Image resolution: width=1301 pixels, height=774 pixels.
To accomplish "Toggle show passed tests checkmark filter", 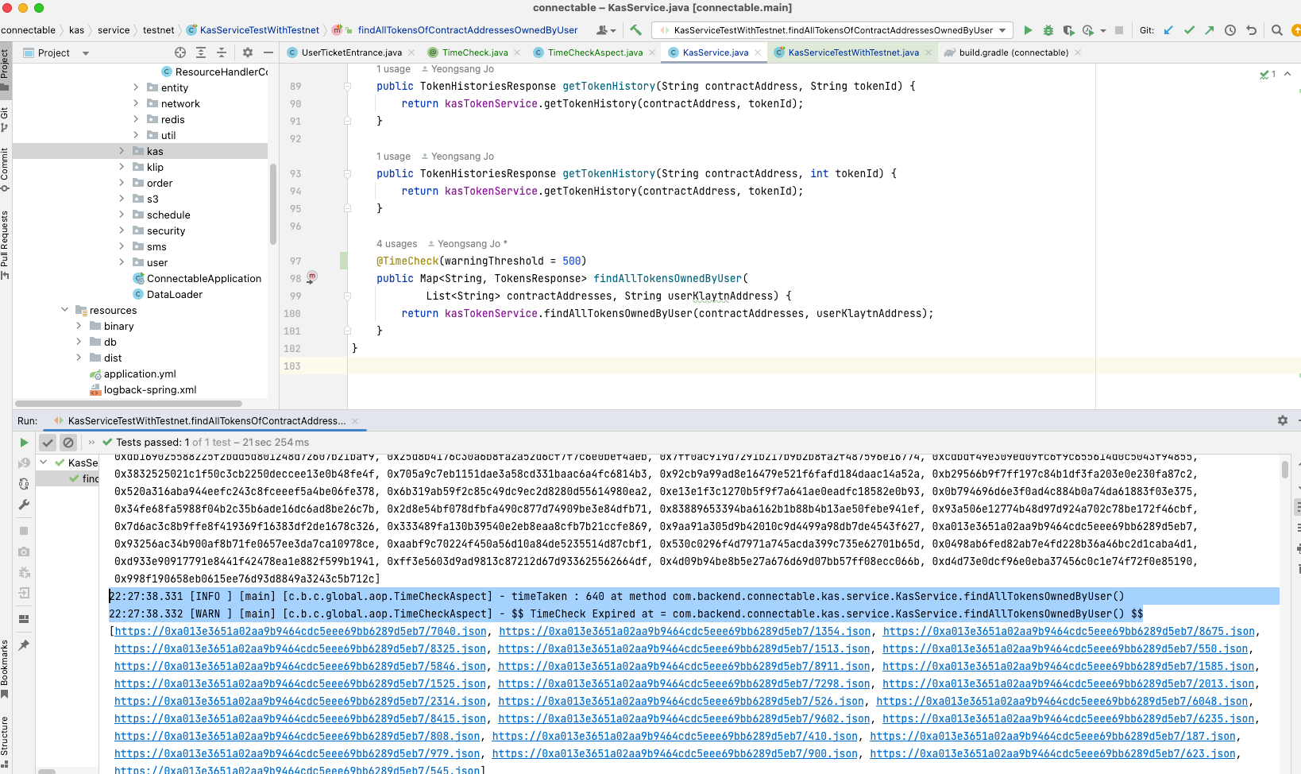I will tap(48, 443).
